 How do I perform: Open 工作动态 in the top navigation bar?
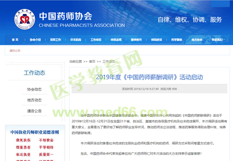96,40
